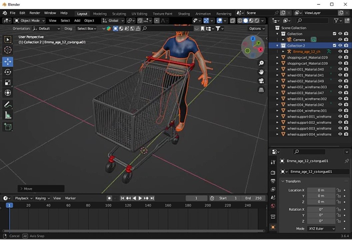Open the Global transform orientation dropdown
Screen dimensions: 352x240
pos(113,21)
